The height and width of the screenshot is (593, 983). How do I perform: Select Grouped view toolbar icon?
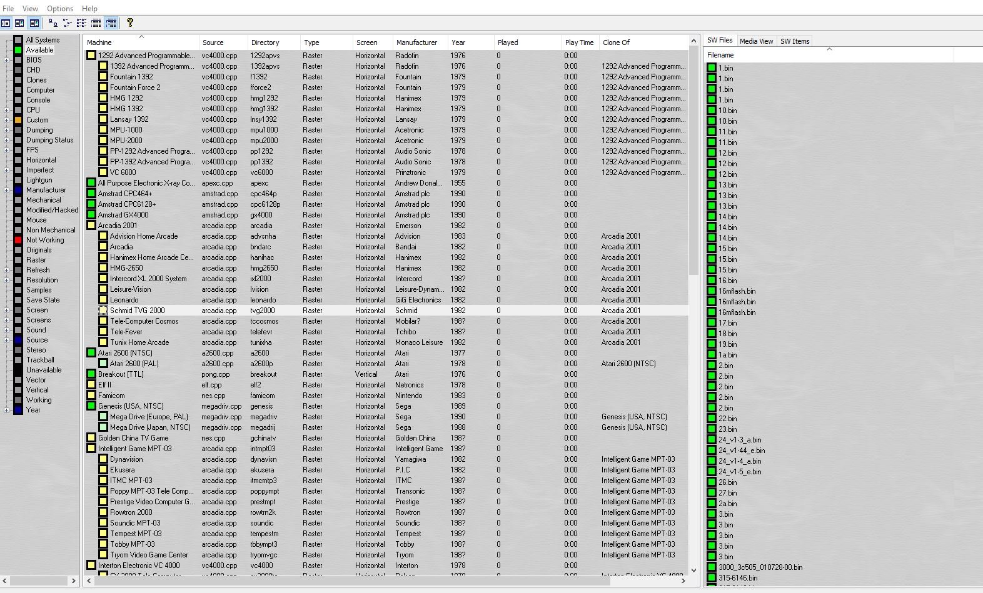point(111,23)
